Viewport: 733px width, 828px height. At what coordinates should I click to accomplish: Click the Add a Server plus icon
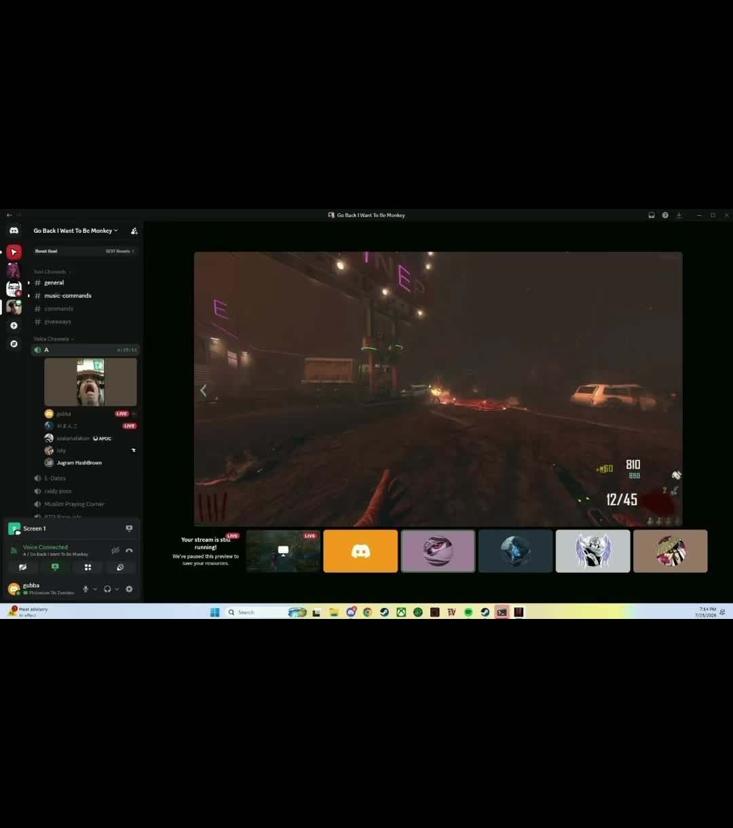point(14,325)
